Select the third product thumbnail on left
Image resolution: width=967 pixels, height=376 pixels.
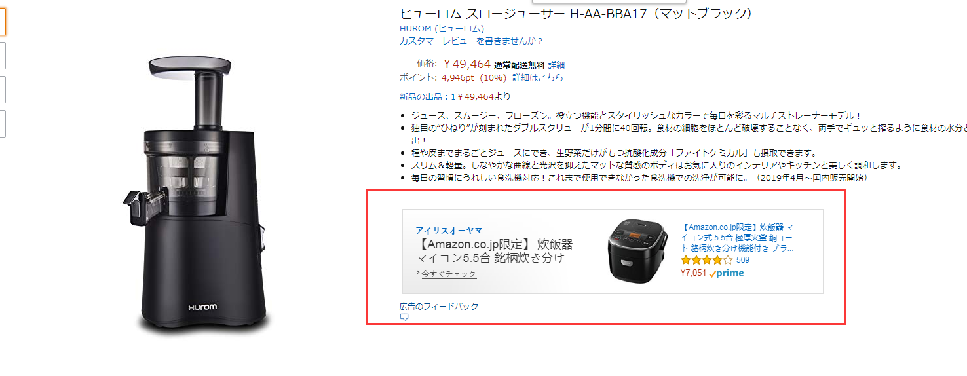(x=2, y=90)
